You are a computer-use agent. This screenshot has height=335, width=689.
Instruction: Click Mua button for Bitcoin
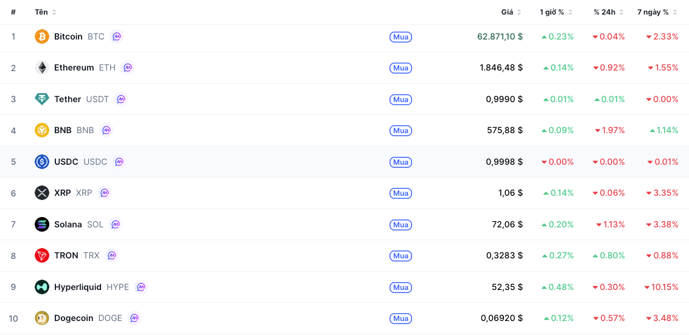pyautogui.click(x=400, y=37)
